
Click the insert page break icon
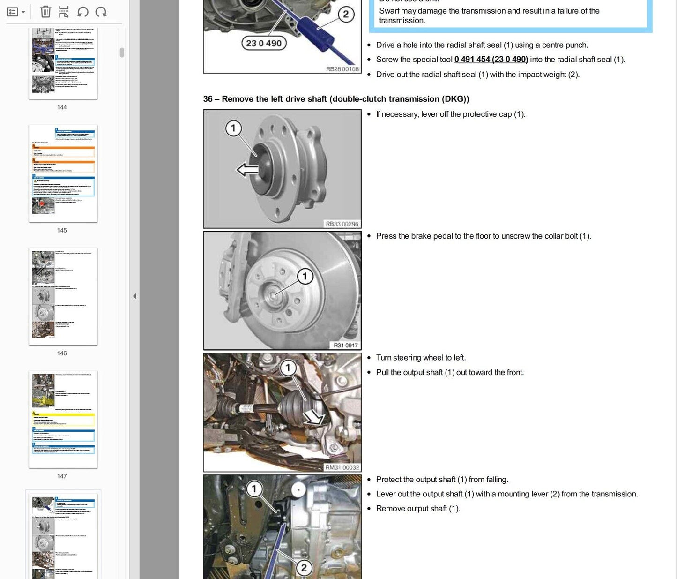coord(64,12)
